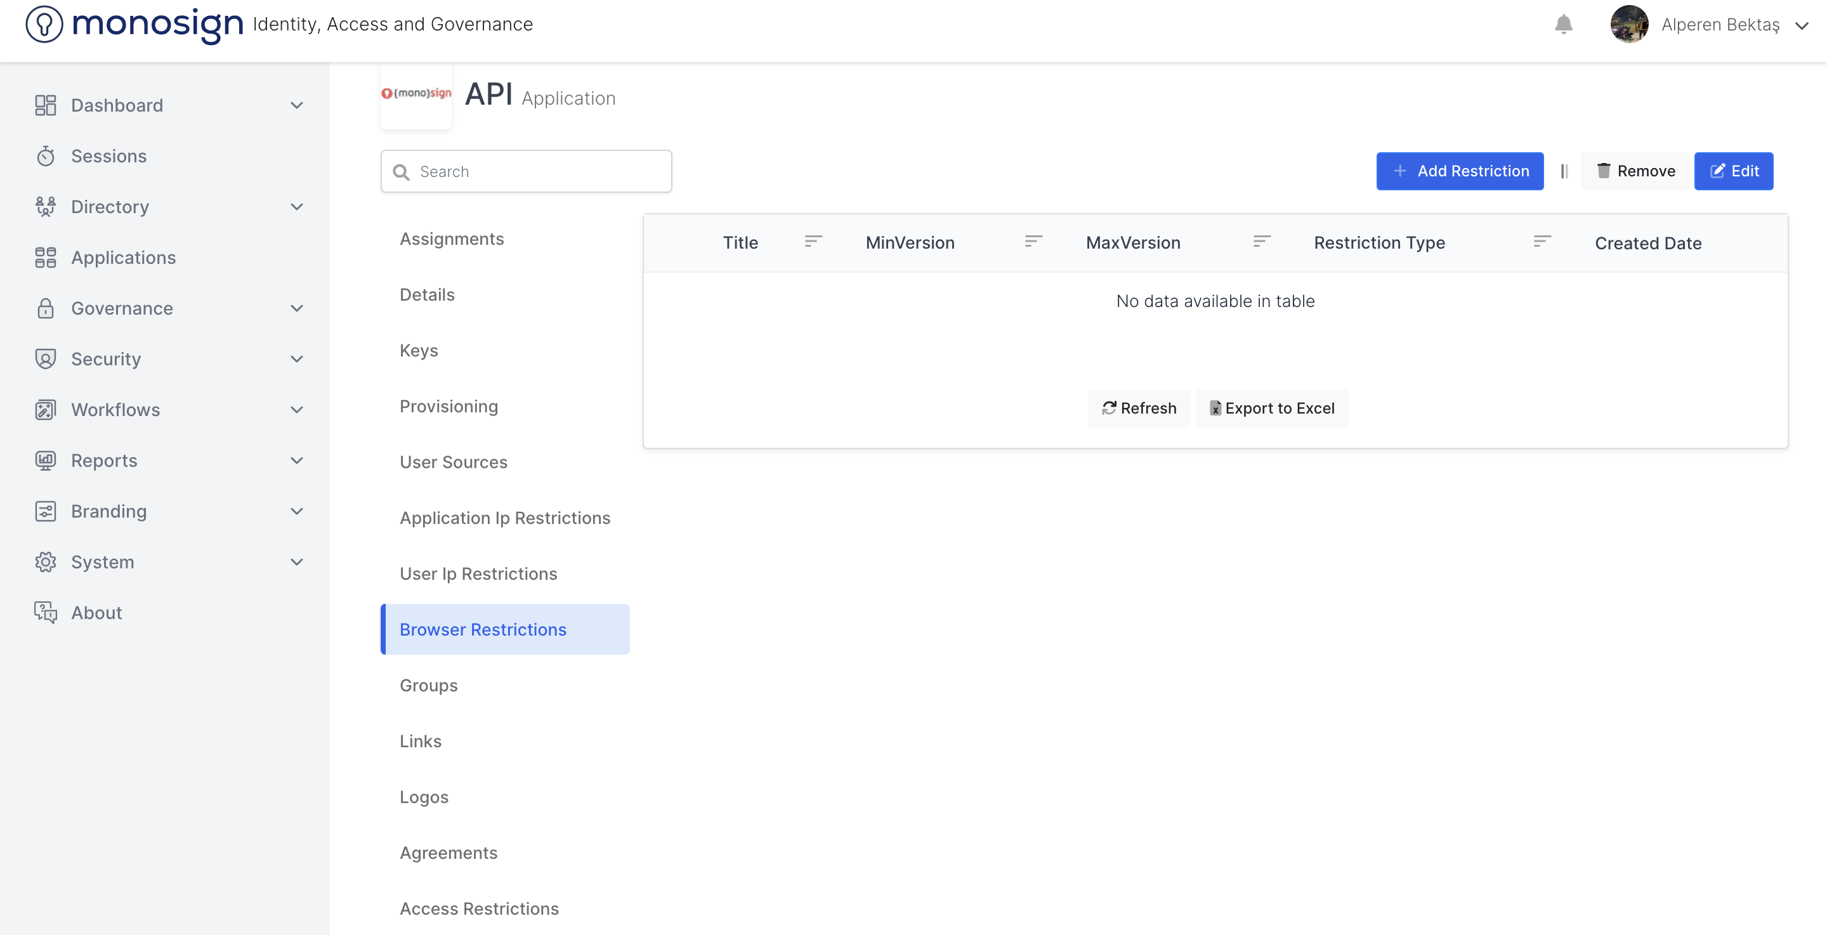This screenshot has height=935, width=1827.
Task: Click the MaxVersion column sort icon
Action: (x=1261, y=242)
